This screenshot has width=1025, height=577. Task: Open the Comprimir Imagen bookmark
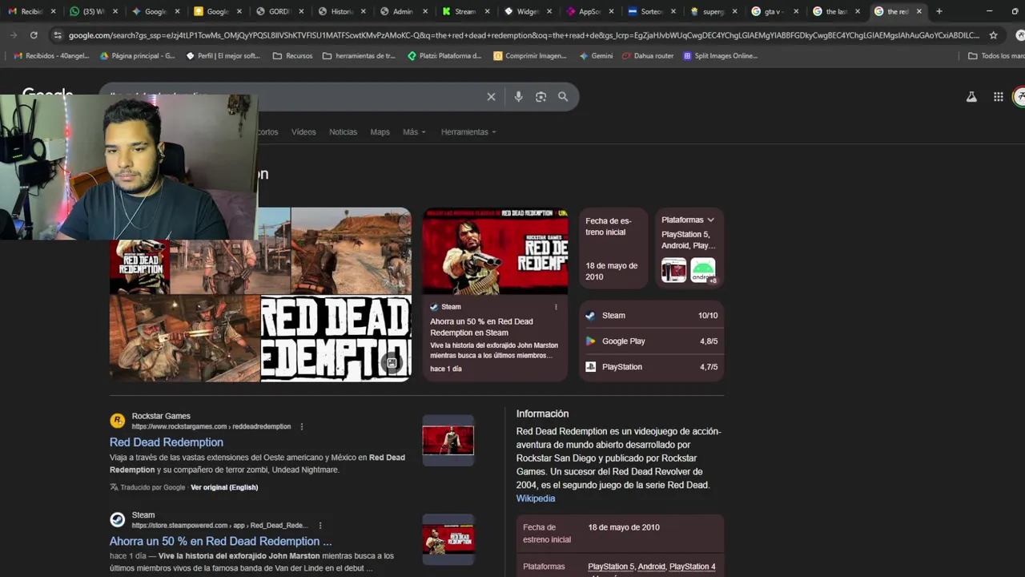(530, 56)
